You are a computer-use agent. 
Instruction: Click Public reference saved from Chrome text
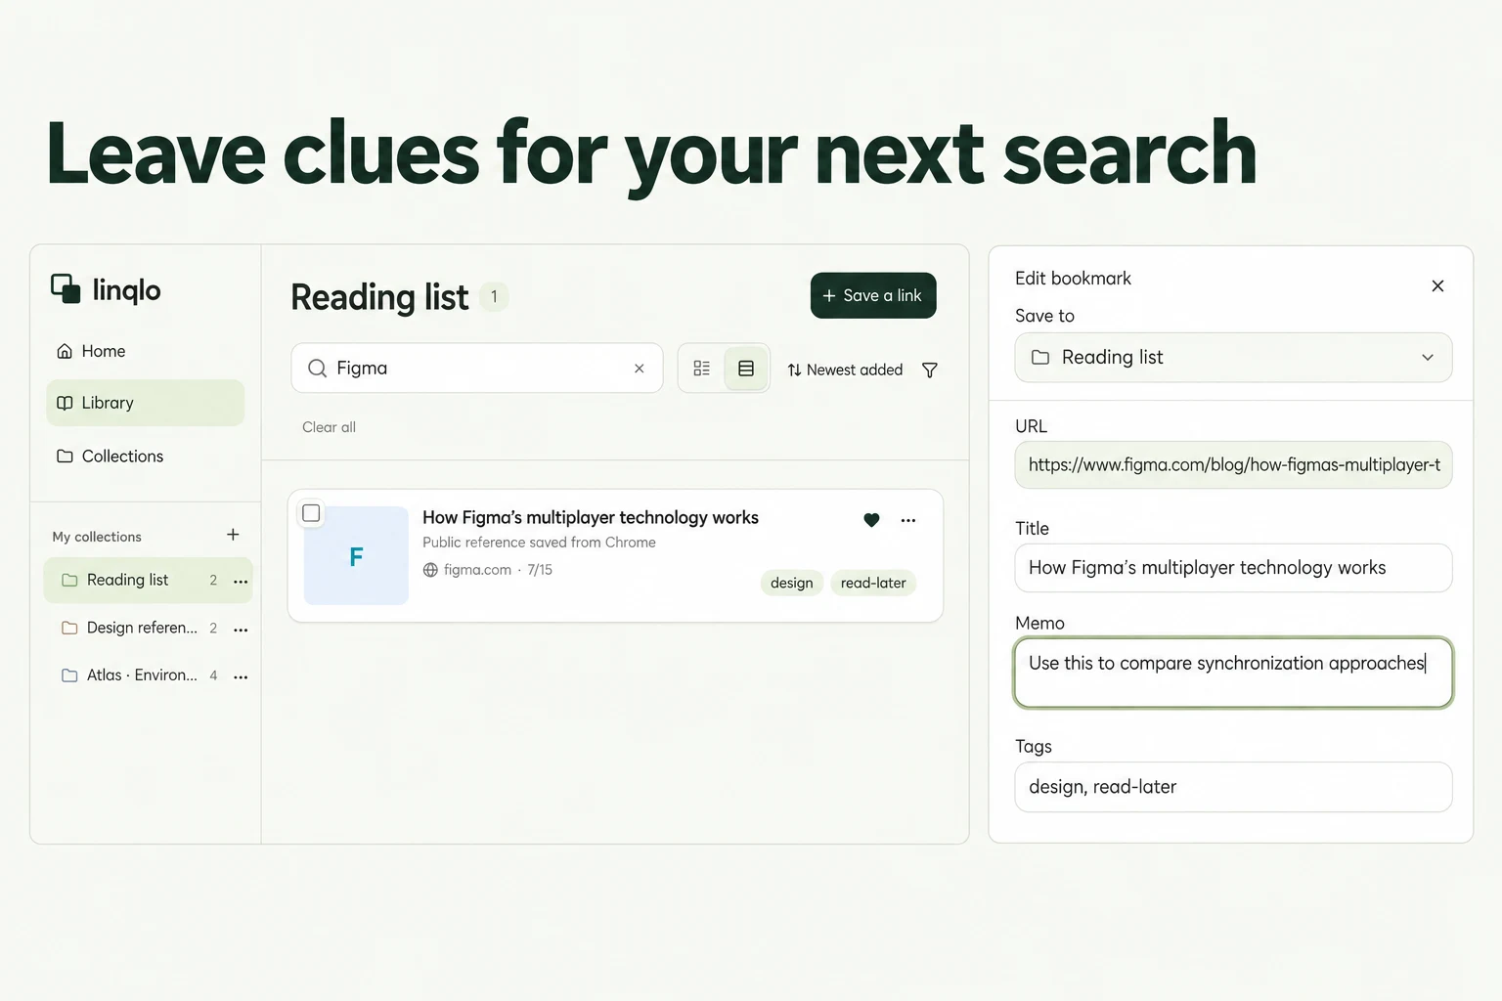[x=539, y=543]
